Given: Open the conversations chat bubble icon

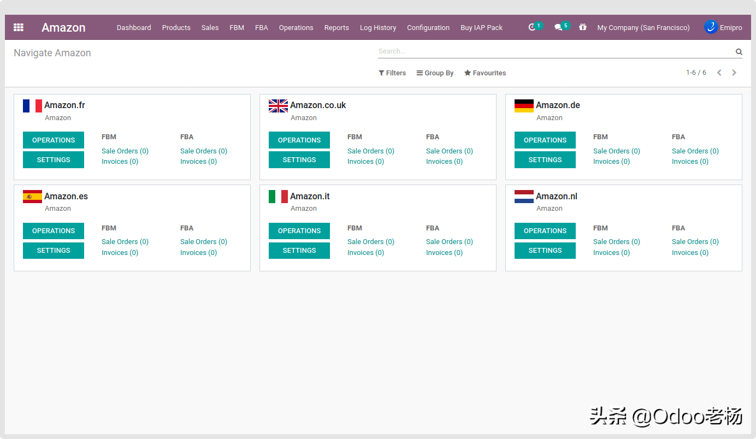Looking at the screenshot, I should (558, 27).
